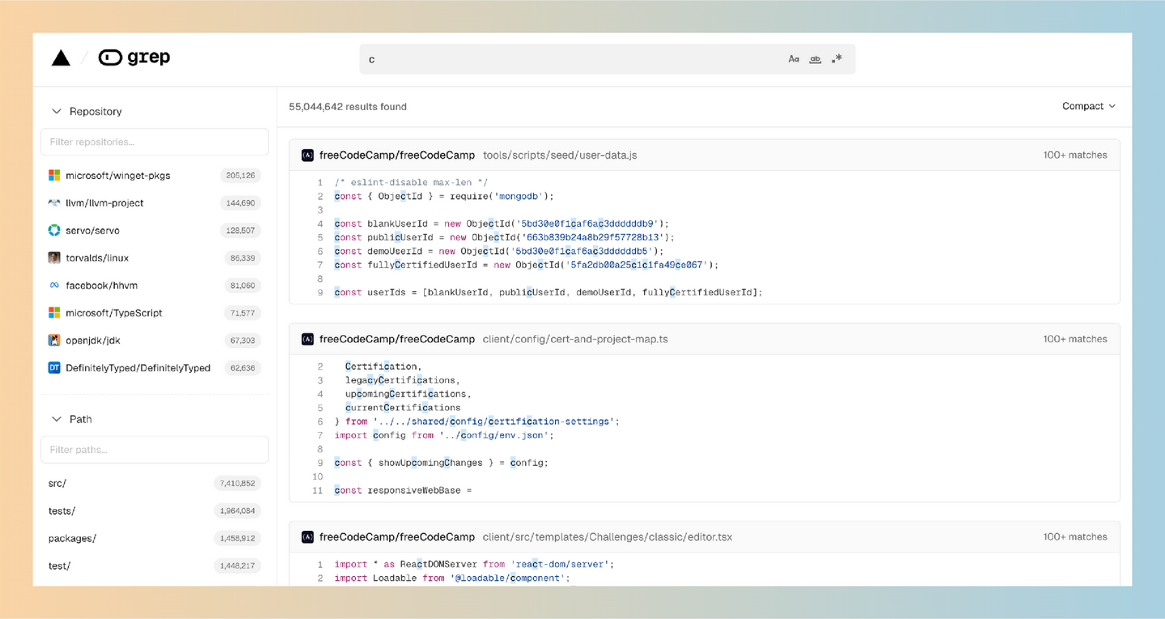Click the line "import config from '../config/env.json'"
This screenshot has width=1165, height=619.
pyautogui.click(x=444, y=435)
